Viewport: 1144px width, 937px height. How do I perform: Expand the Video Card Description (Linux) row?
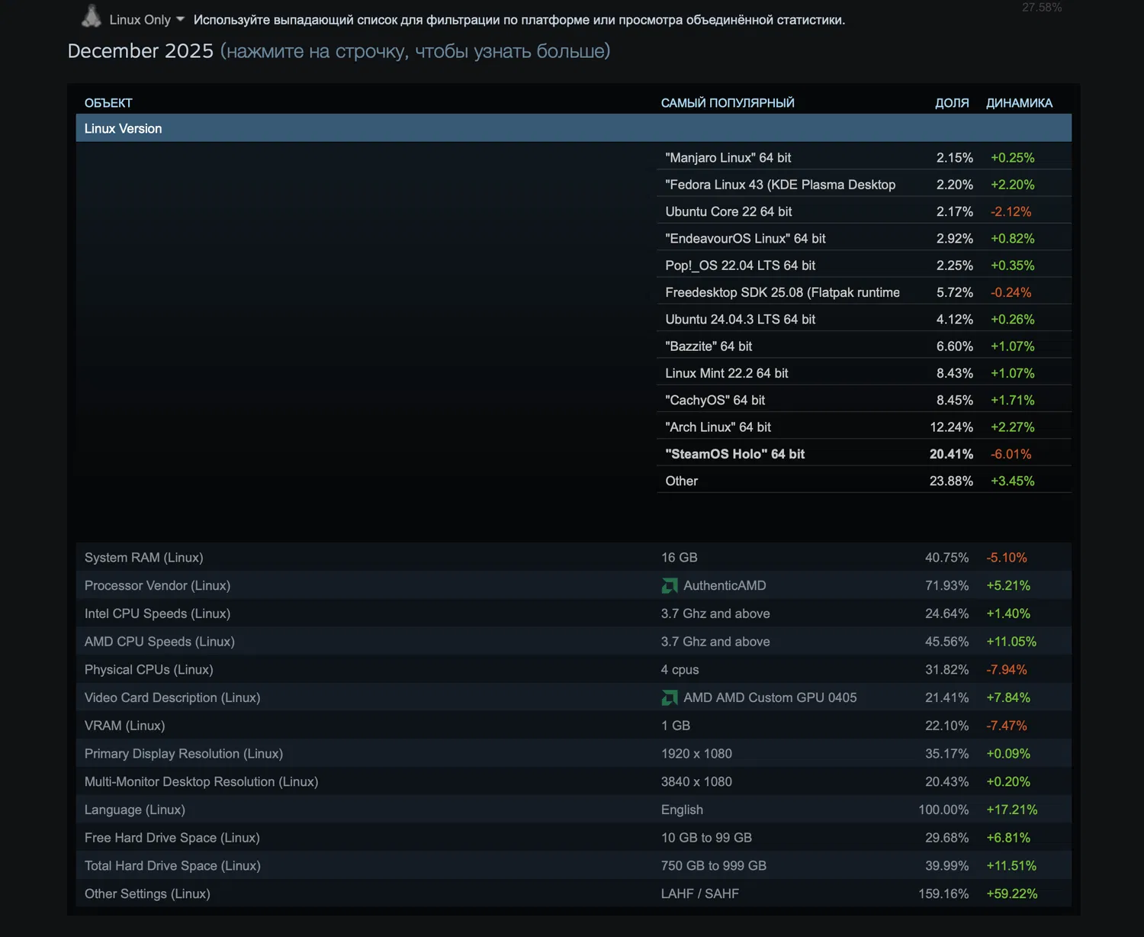point(574,697)
